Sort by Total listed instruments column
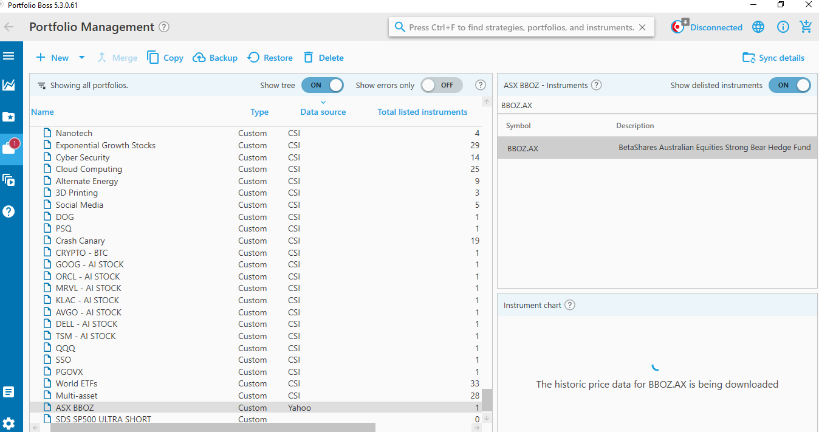The height and width of the screenshot is (432, 819). pyautogui.click(x=422, y=112)
